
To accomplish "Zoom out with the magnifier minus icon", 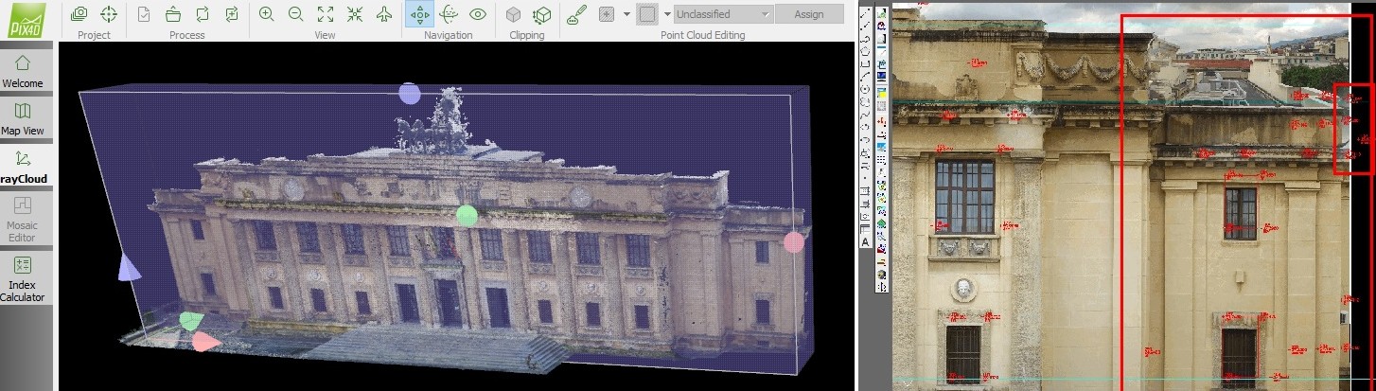I will (x=296, y=14).
